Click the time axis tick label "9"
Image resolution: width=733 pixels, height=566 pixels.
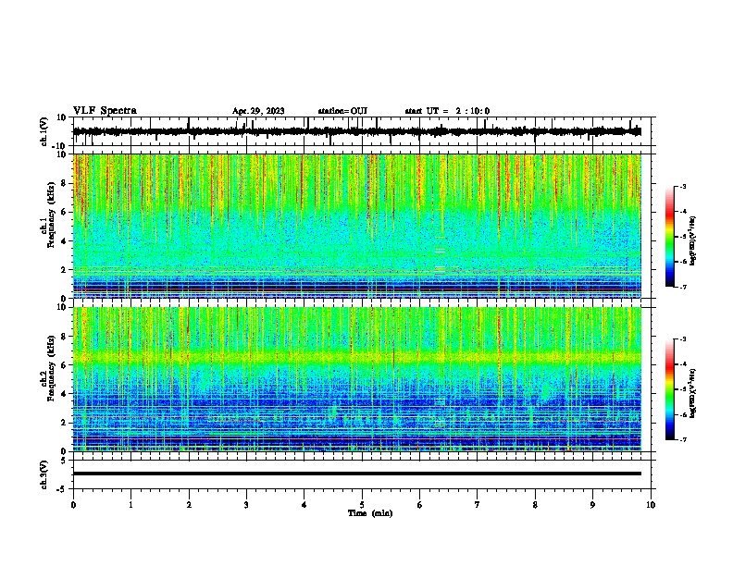(x=592, y=505)
